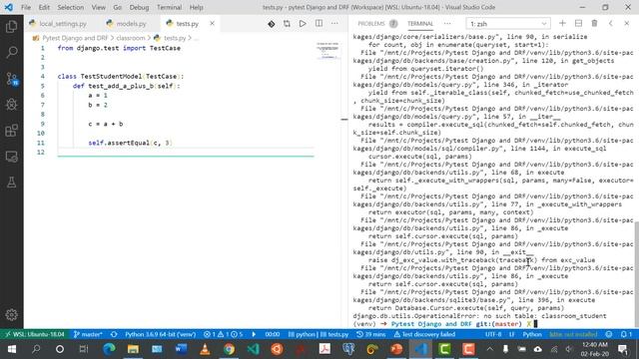The height and width of the screenshot is (359, 639).
Task: Open errors and warnings count in status bar
Action: click(x=224, y=334)
